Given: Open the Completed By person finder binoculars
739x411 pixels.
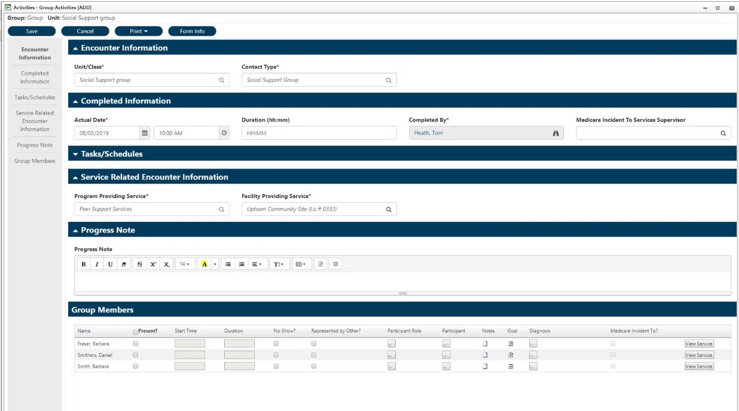Looking at the screenshot, I should tap(555, 133).
